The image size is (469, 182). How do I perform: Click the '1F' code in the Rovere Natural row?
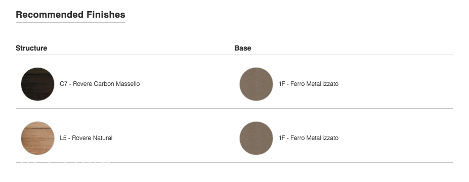282,138
